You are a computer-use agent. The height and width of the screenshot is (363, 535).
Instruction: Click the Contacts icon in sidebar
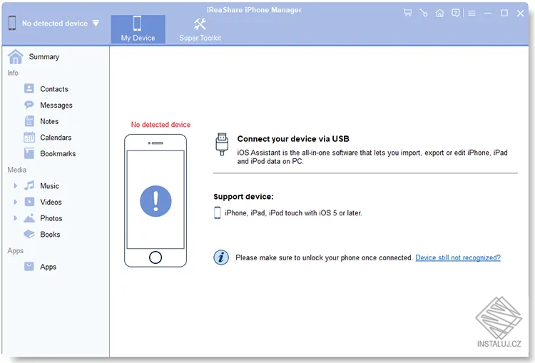point(29,88)
